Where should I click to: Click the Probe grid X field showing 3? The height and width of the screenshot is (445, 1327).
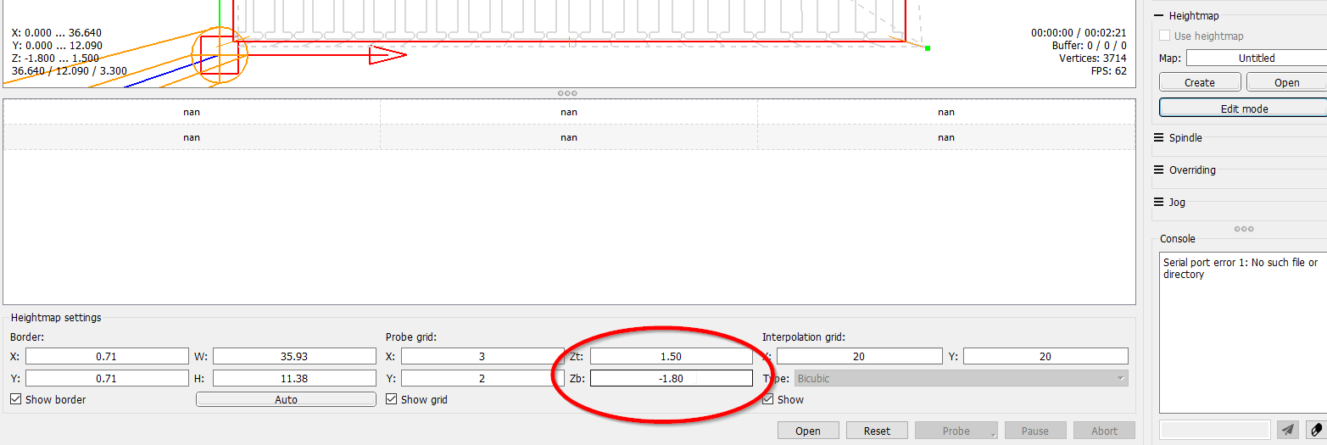point(482,356)
